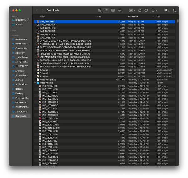Select lucas vintage.zip archive

tap(104, 80)
